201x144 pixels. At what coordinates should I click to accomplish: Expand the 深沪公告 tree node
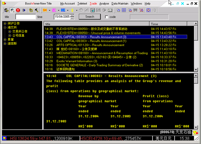5,24
